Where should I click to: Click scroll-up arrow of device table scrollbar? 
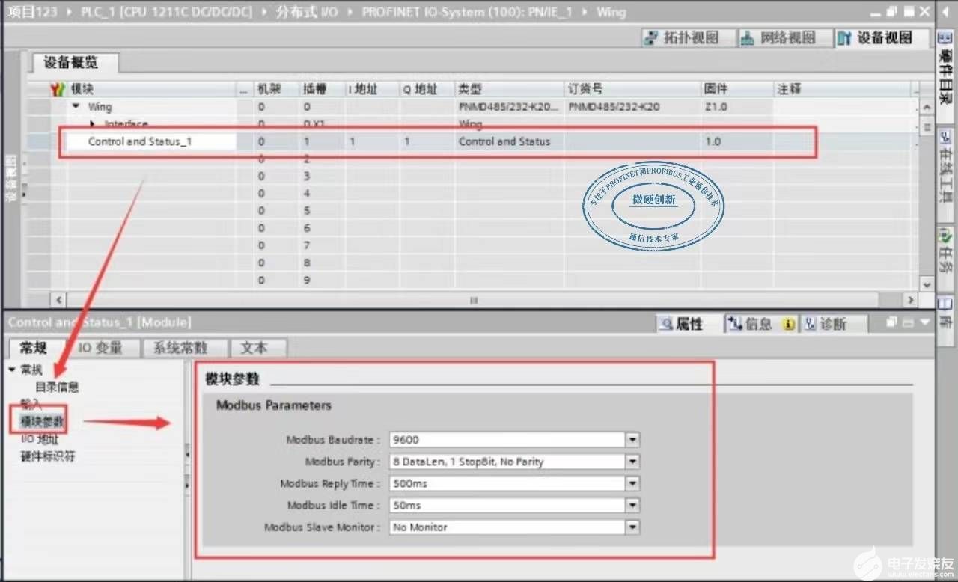(x=926, y=108)
